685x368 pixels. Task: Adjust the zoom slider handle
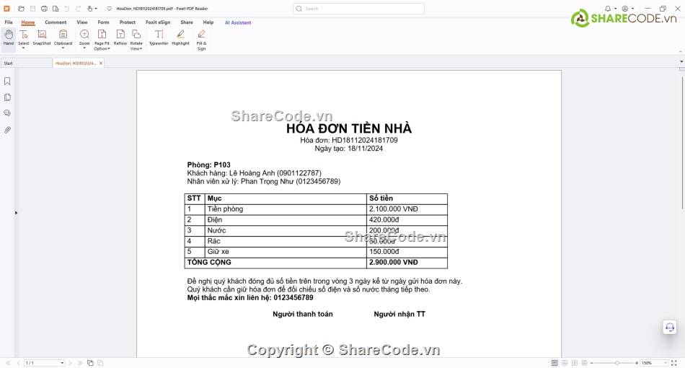tap(616, 363)
